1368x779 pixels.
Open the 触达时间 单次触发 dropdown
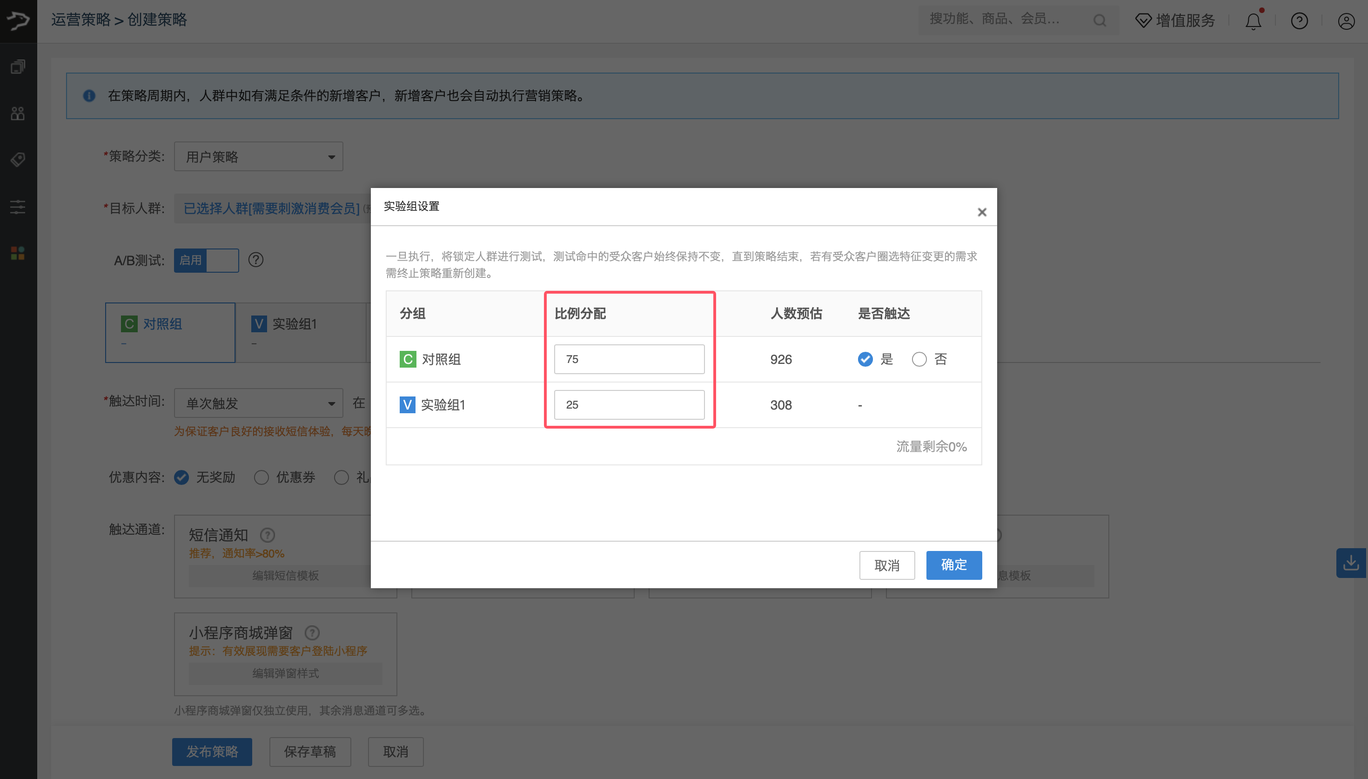coord(258,403)
